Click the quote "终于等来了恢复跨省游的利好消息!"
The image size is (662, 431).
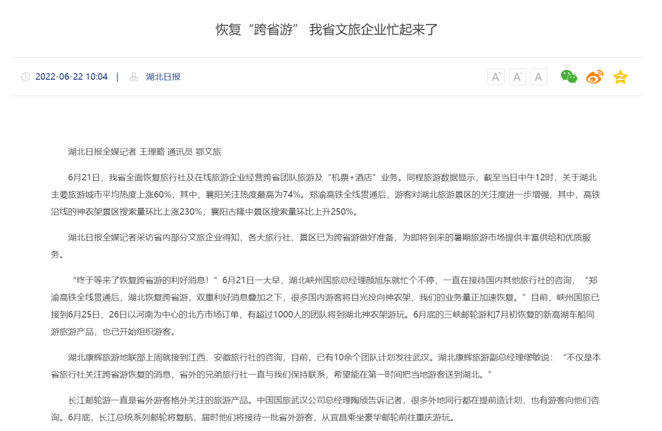click(x=145, y=280)
